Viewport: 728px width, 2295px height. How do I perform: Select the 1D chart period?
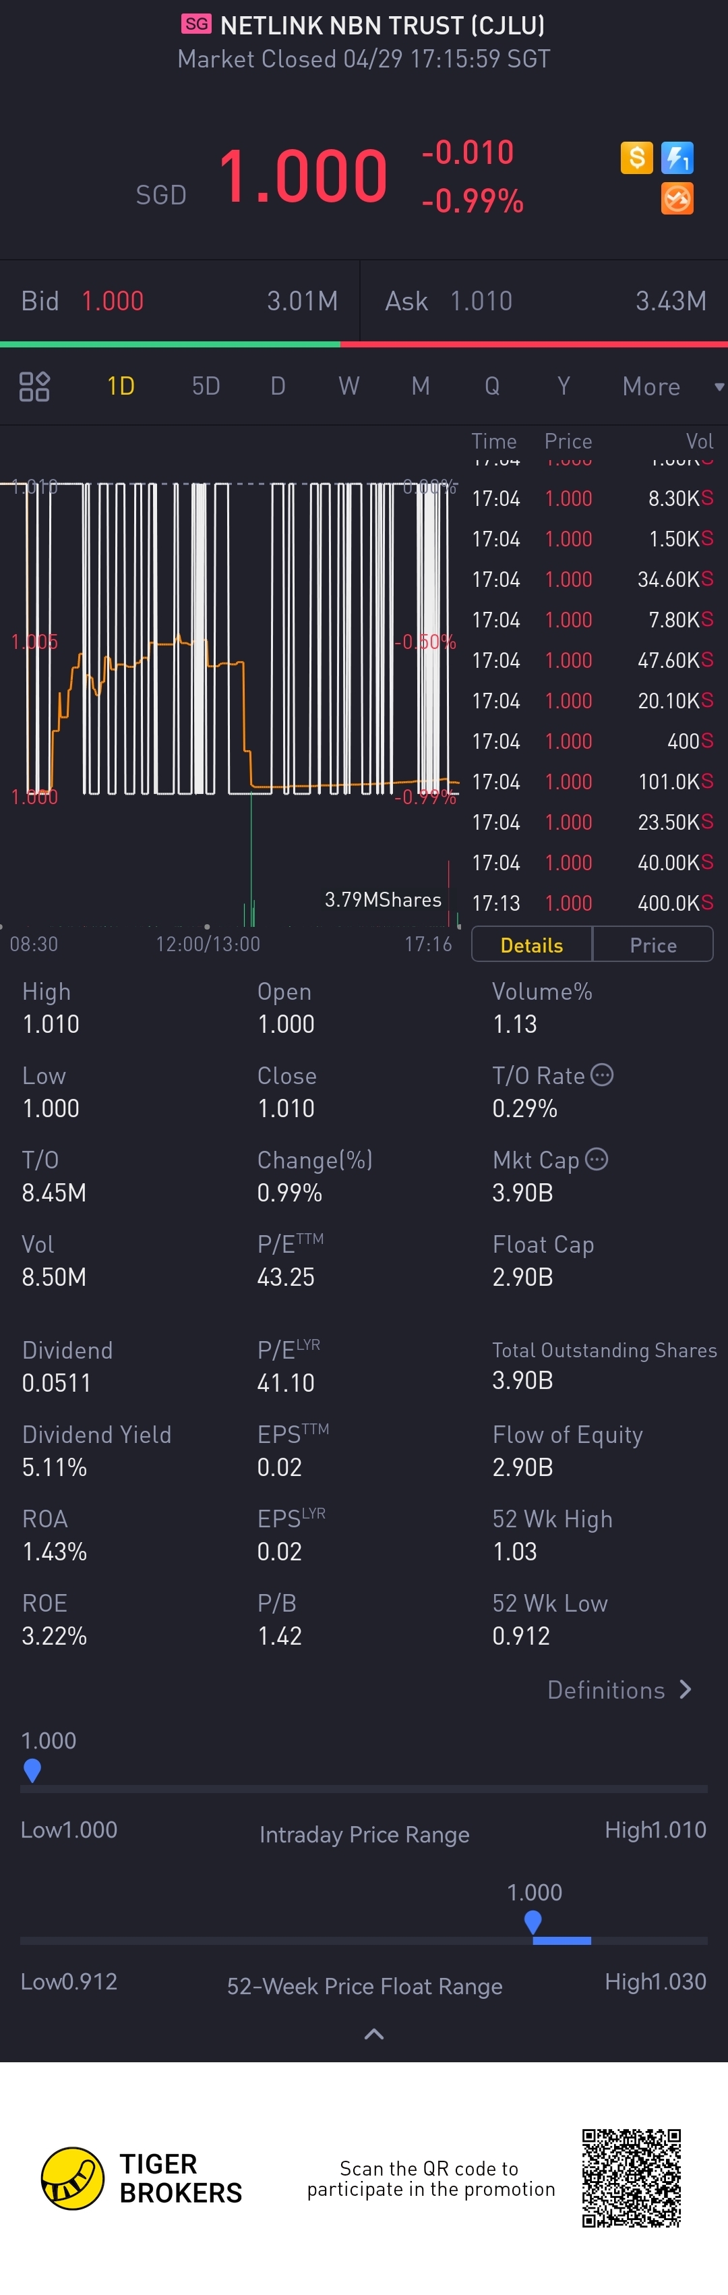tap(121, 386)
